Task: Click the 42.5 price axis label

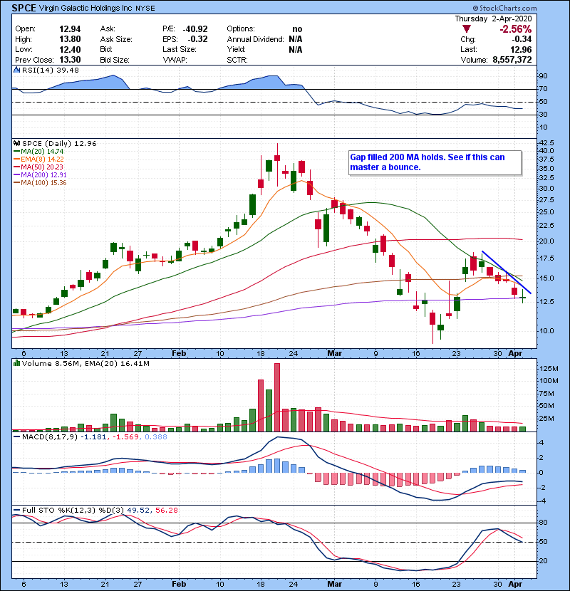Action: click(x=546, y=143)
